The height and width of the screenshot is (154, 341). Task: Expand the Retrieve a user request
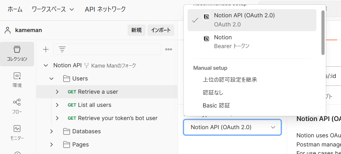[x=57, y=92]
